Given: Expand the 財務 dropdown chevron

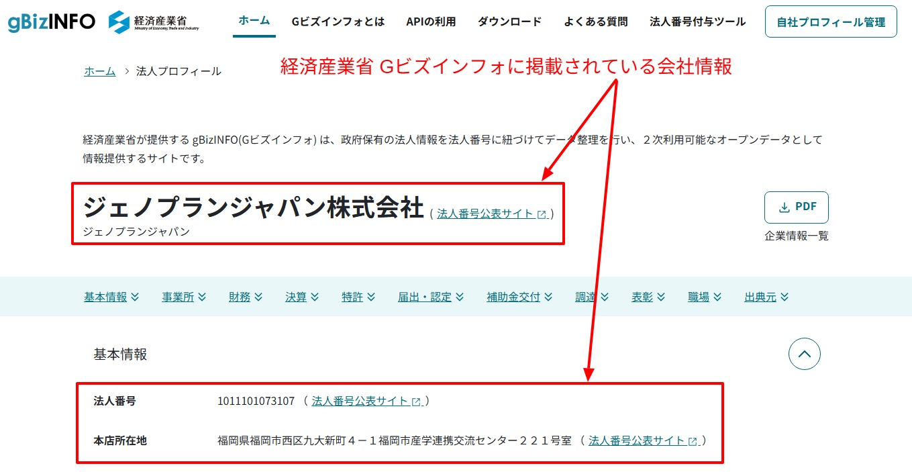Looking at the screenshot, I should pyautogui.click(x=259, y=296).
